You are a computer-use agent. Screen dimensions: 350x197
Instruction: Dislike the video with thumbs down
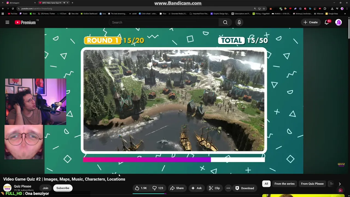point(158,188)
